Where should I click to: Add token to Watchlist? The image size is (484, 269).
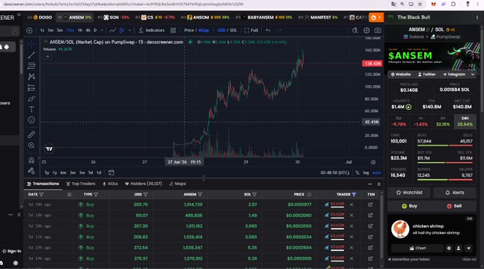click(409, 193)
